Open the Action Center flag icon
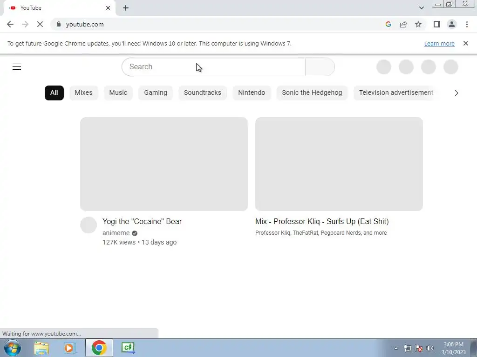Screen dimensions: 477x357 (419, 348)
